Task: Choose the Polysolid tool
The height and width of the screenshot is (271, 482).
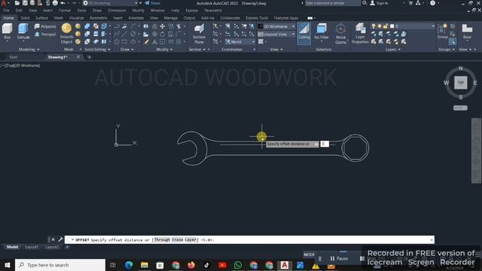Action: [45, 26]
